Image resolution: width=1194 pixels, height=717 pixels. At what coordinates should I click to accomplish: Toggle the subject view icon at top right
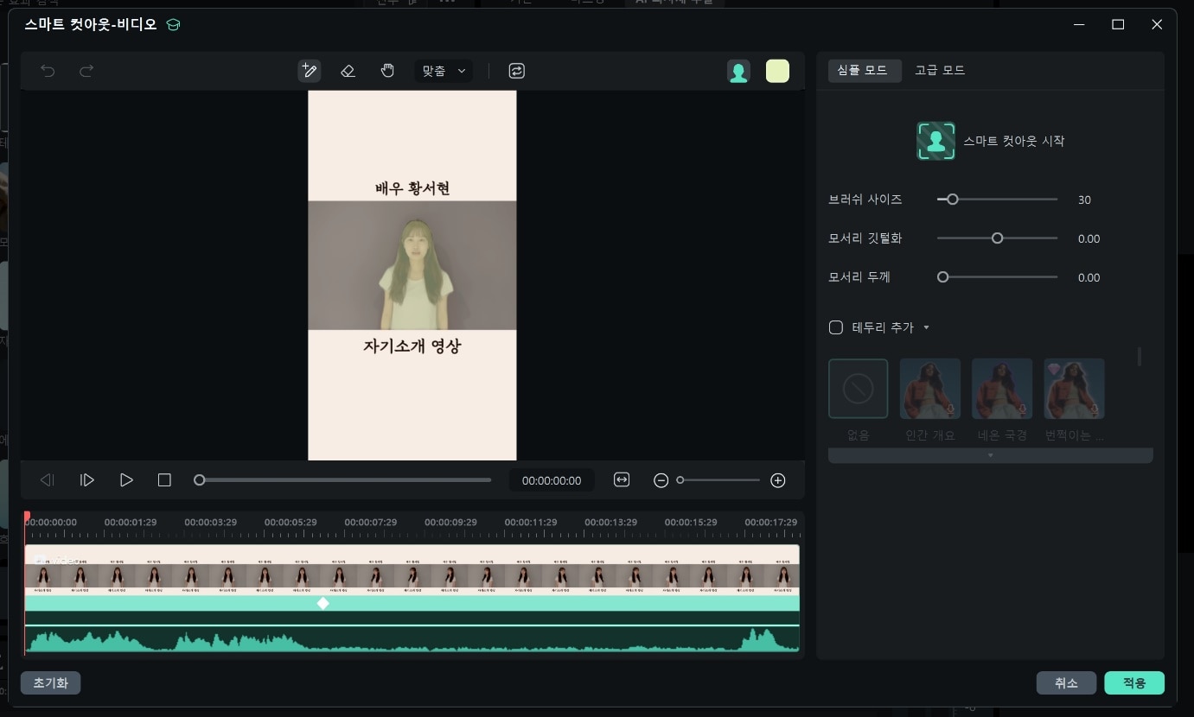point(738,71)
